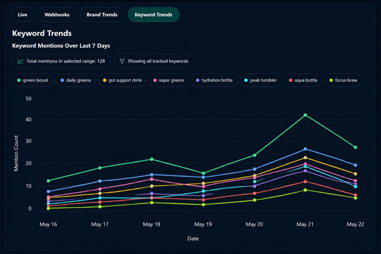The width and height of the screenshot is (381, 254).
Task: Toggle the focus brew legend chip
Action: click(x=343, y=80)
